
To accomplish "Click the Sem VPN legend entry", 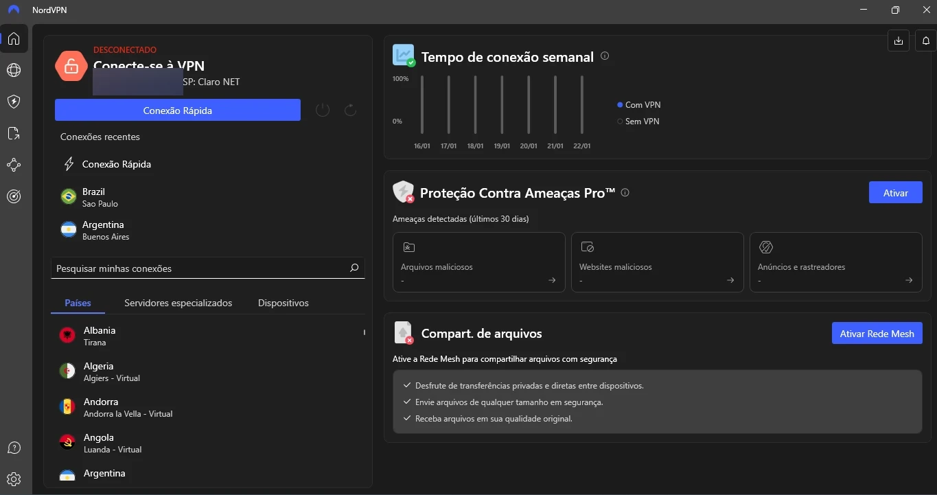I will (638, 122).
